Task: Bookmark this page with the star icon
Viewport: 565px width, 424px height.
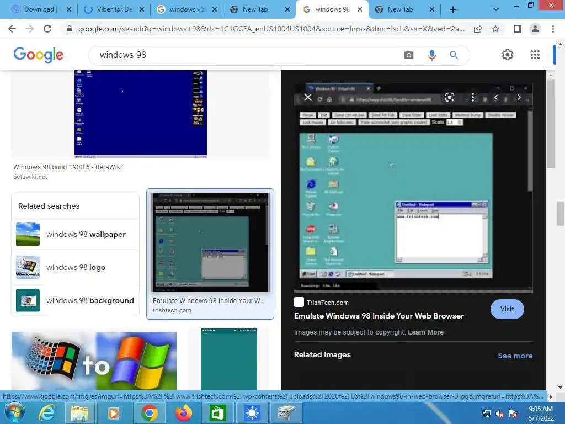Action: click(495, 29)
